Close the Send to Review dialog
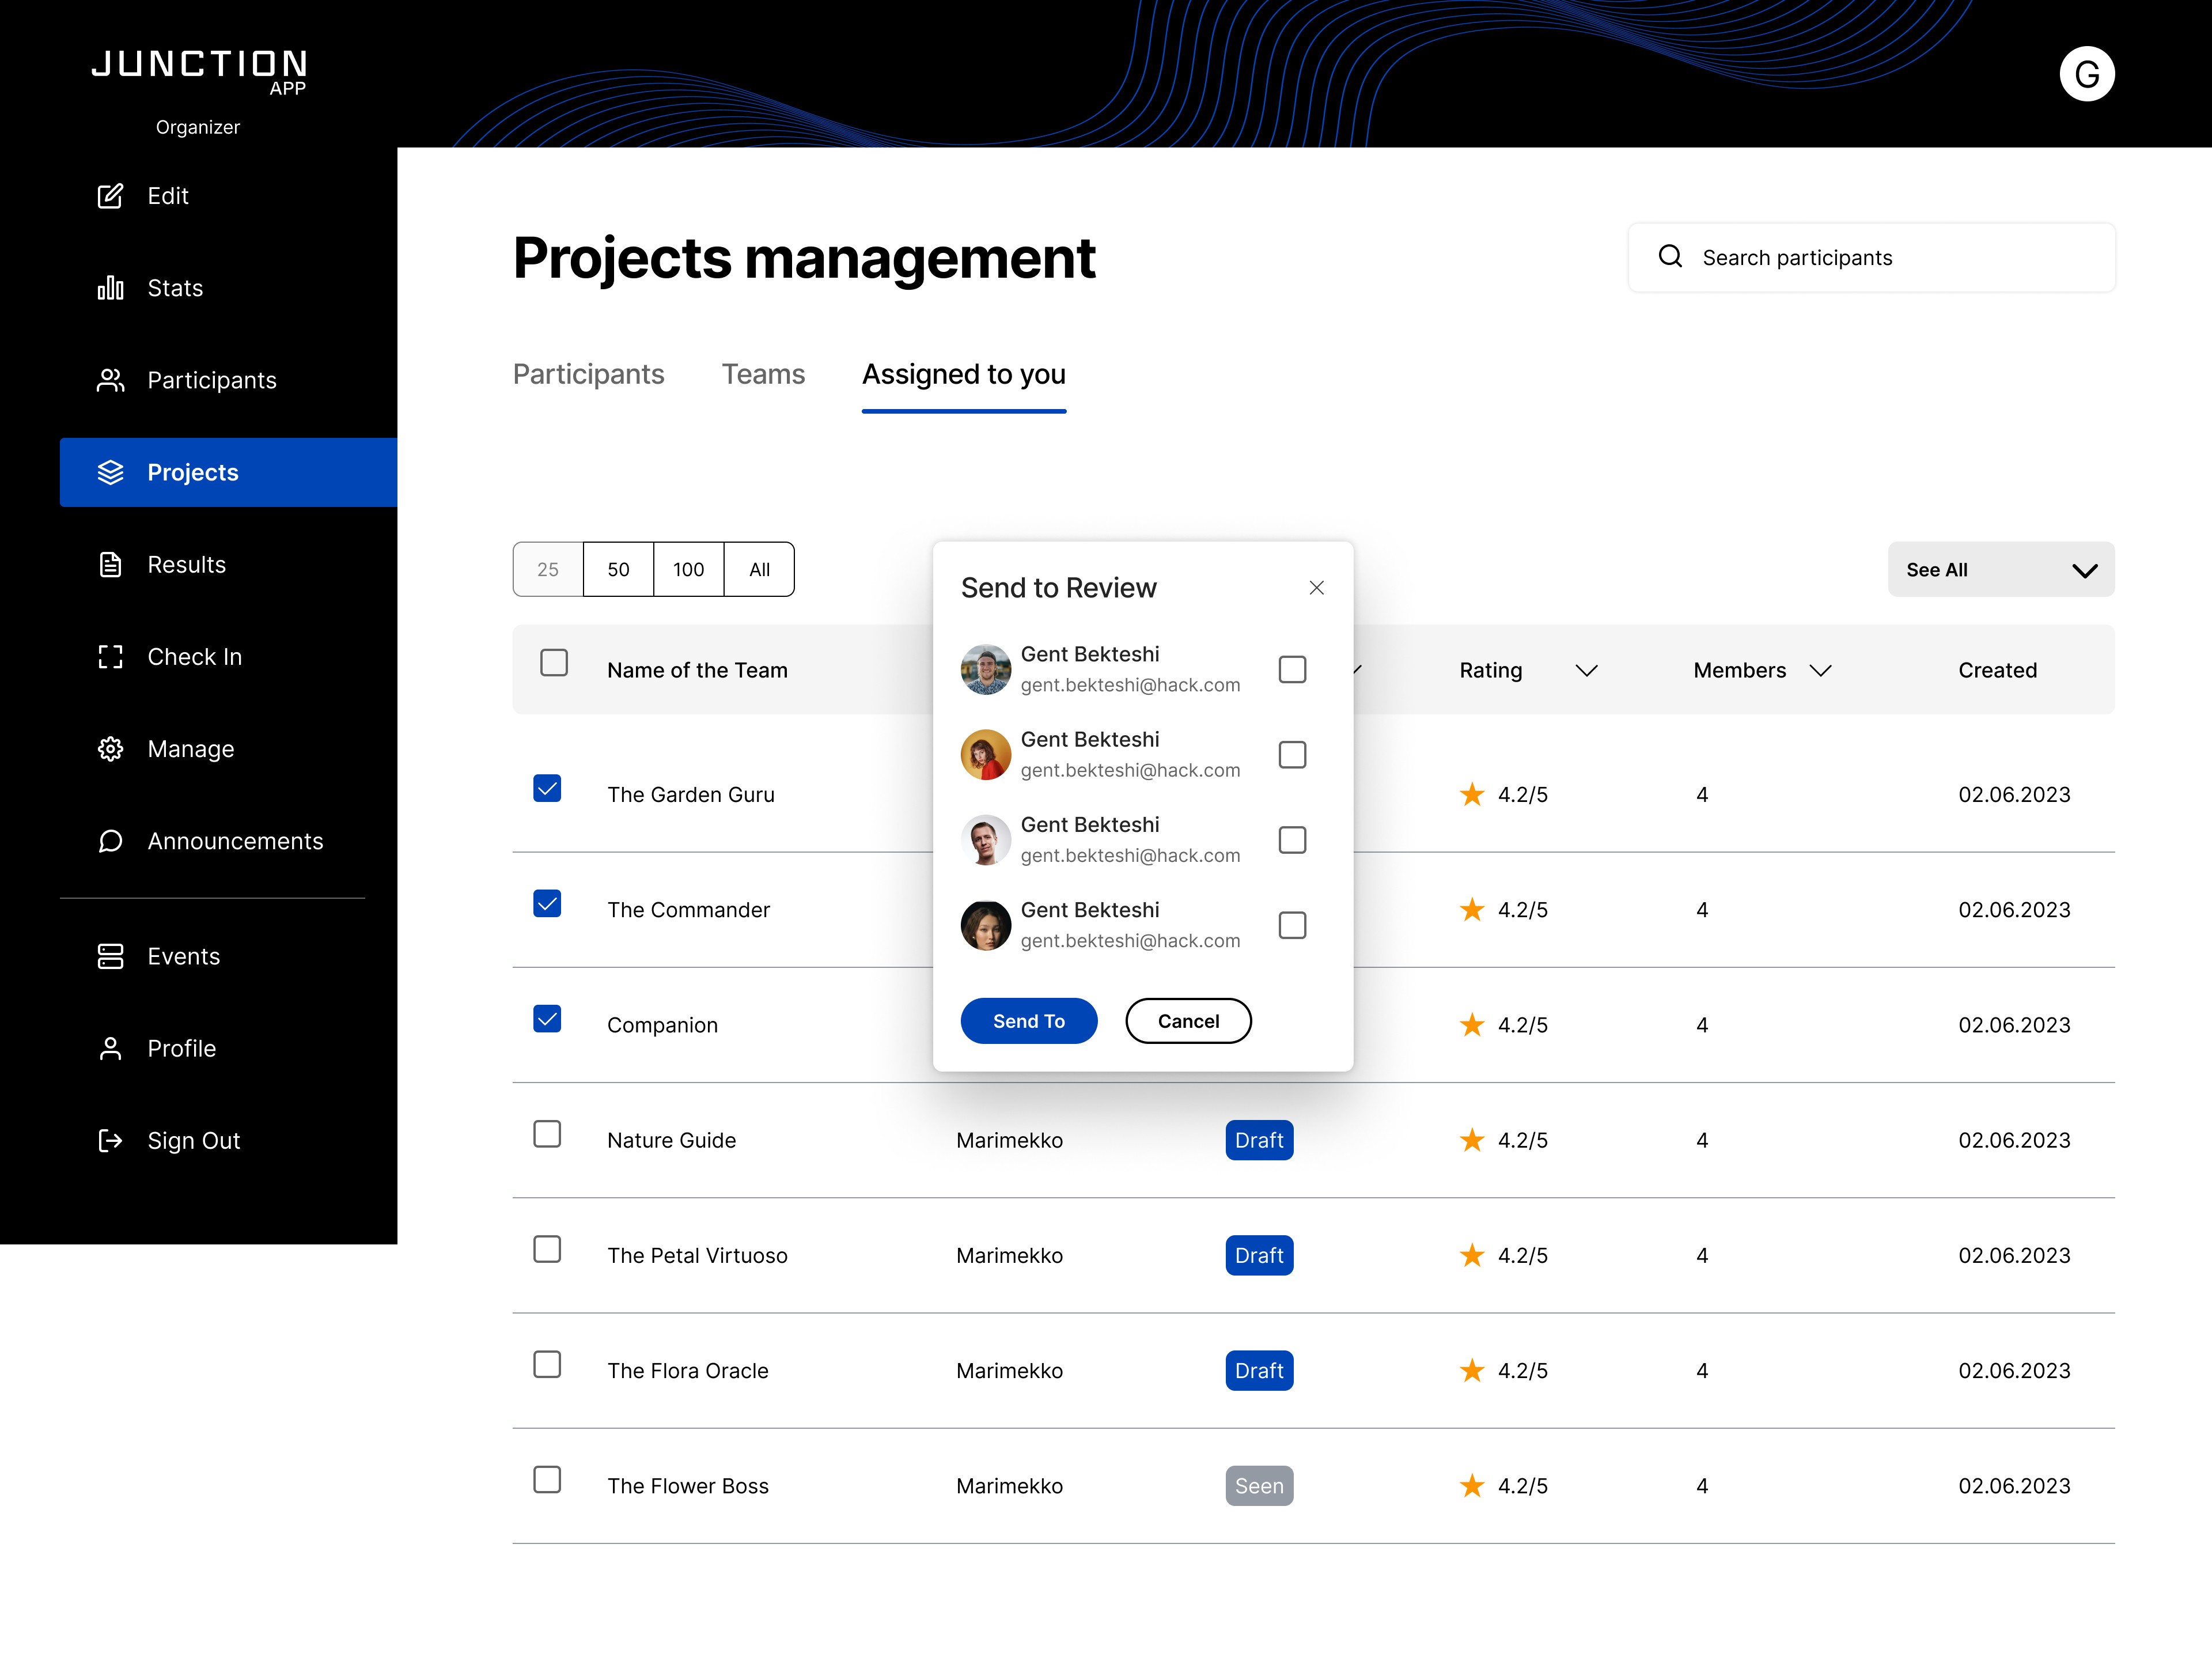 pyautogui.click(x=1316, y=588)
